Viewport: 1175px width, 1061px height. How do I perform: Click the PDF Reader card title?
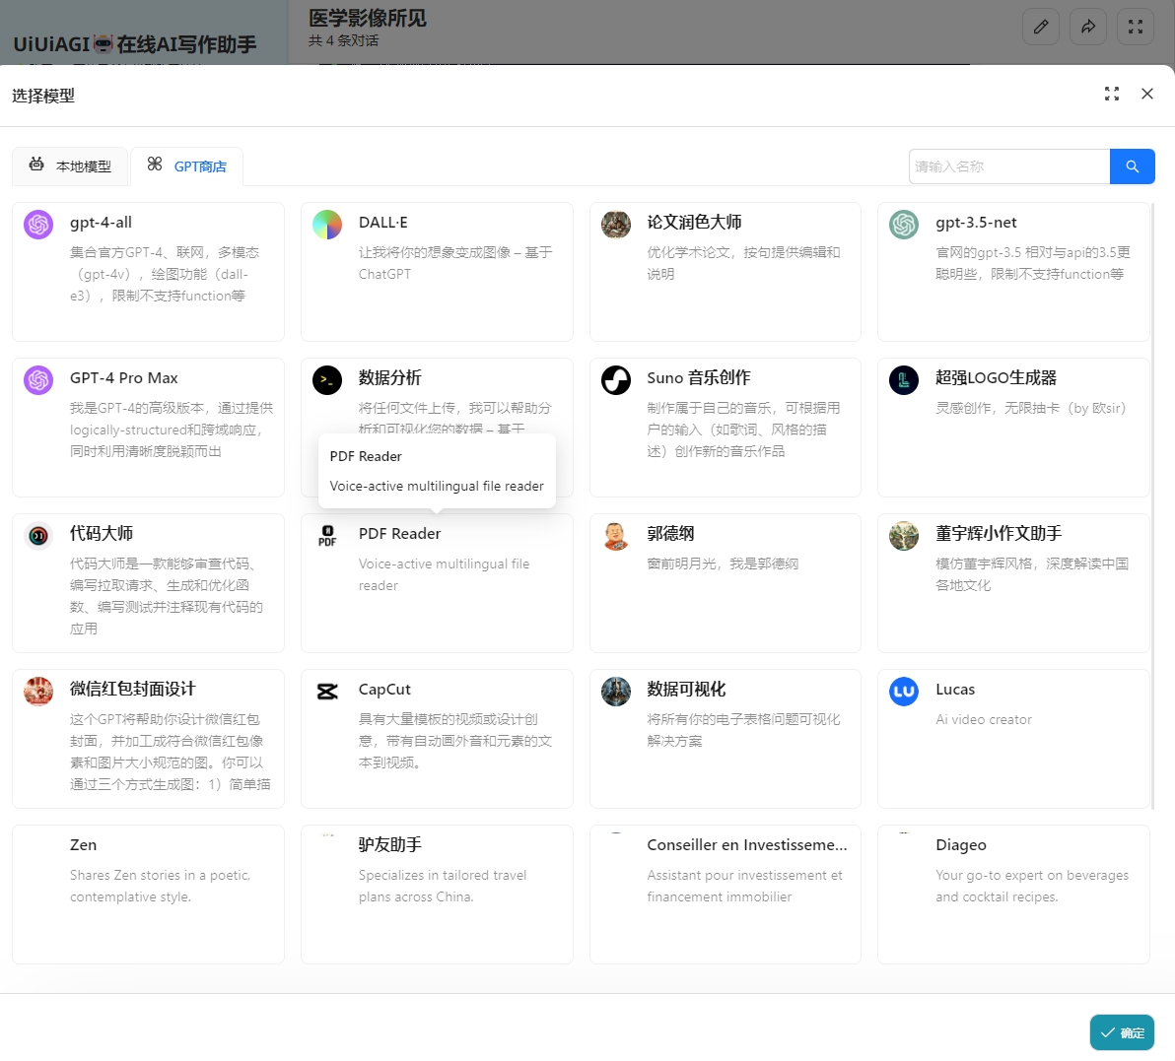[x=399, y=534]
